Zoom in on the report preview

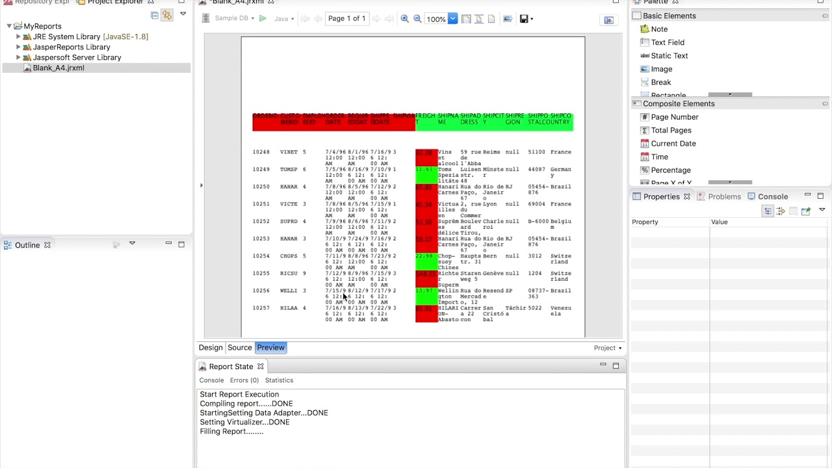(x=405, y=19)
